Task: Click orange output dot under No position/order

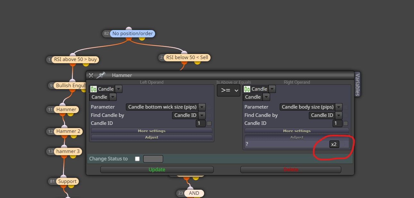Action: click(x=128, y=38)
